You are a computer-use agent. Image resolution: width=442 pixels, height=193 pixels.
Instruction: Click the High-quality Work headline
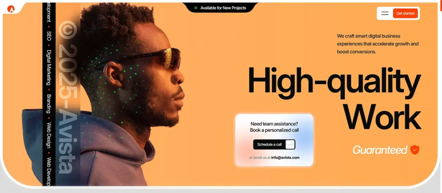[x=335, y=98]
